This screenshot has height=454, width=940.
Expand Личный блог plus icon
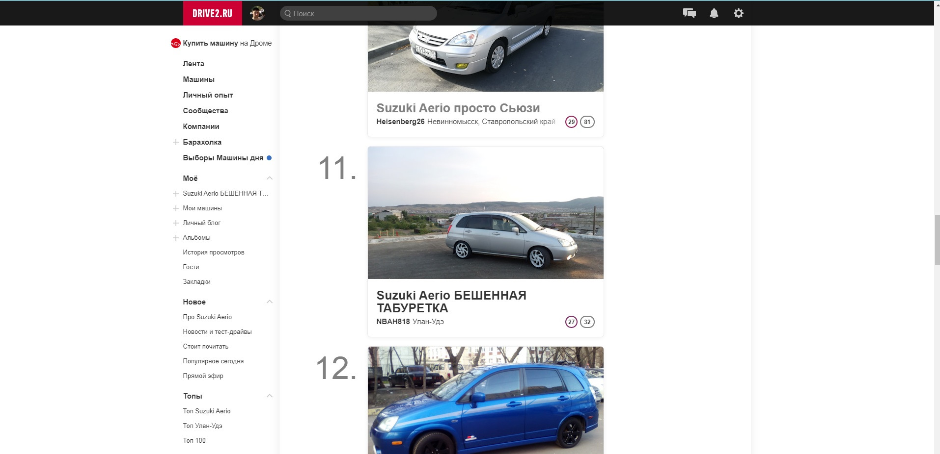(175, 223)
